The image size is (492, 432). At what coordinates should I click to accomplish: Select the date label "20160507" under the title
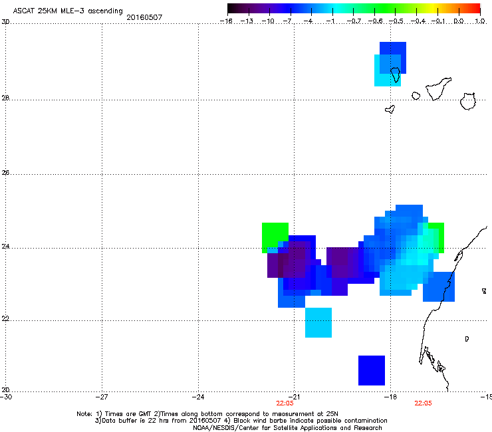click(144, 17)
